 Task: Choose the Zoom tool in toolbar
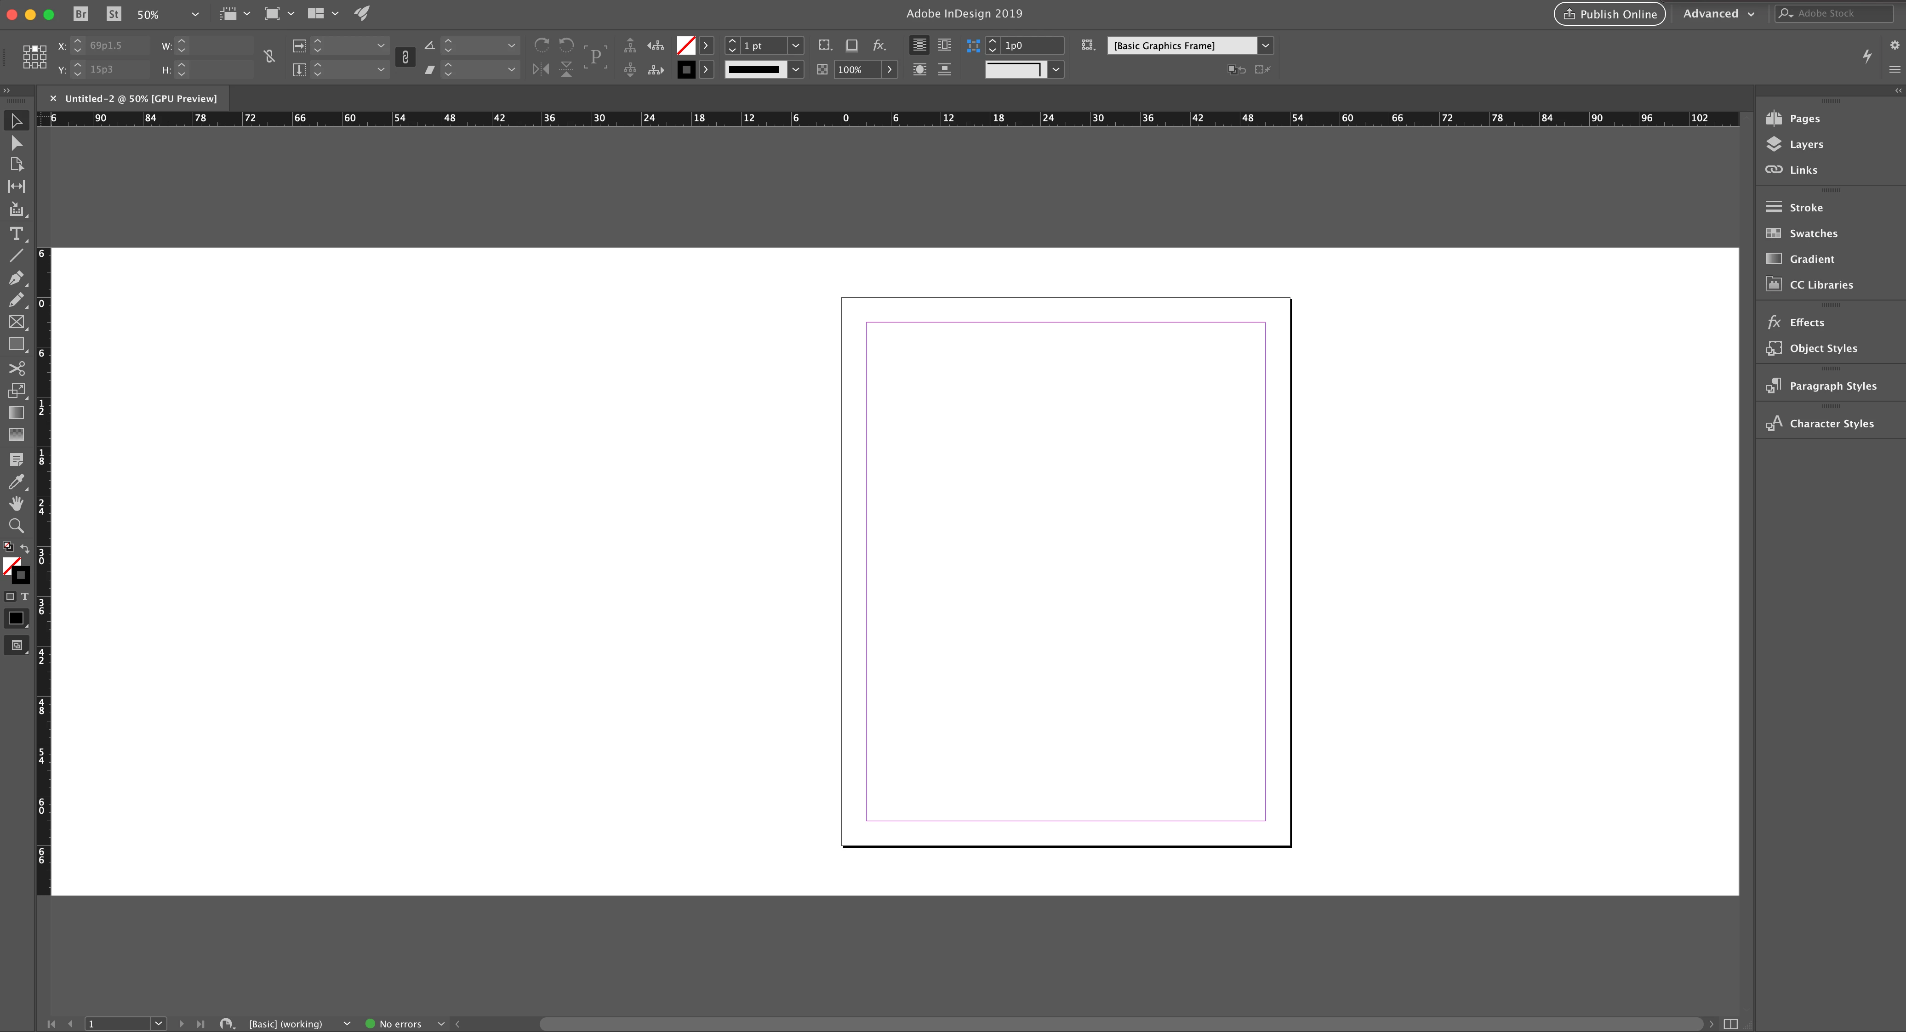click(16, 526)
